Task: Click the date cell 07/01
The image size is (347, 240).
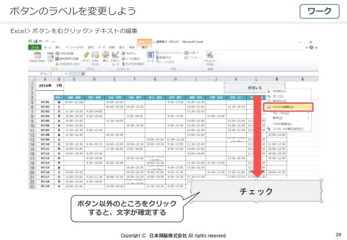Action: [x=45, y=102]
